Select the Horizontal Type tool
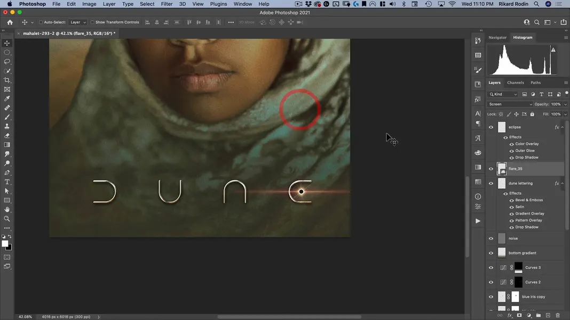The height and width of the screenshot is (320, 570). [7, 182]
